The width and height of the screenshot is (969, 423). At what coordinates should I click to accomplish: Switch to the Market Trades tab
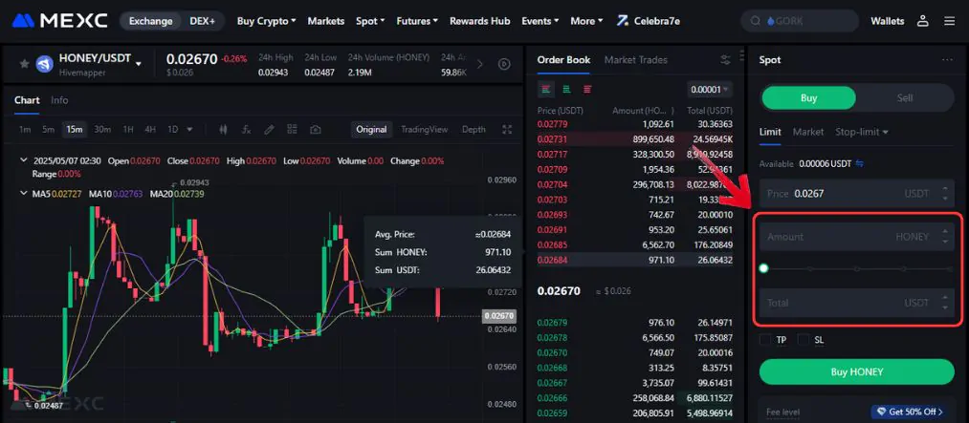coord(635,60)
